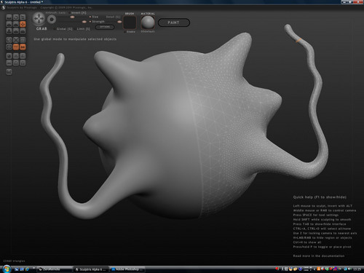364x273 pixels.
Task: Select the Scale tool
Action: [23, 17]
